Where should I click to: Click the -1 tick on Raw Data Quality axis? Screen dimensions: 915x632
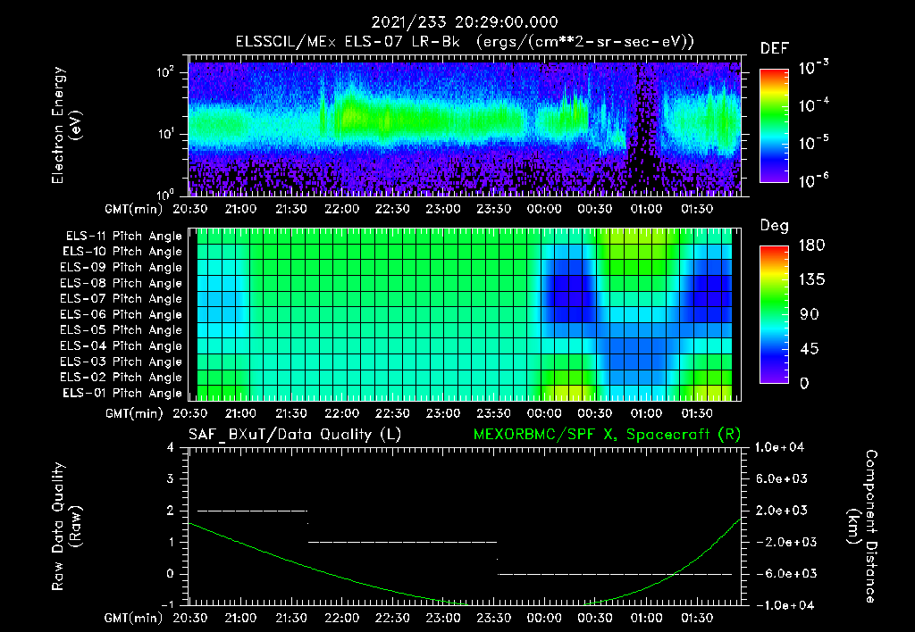point(167,604)
